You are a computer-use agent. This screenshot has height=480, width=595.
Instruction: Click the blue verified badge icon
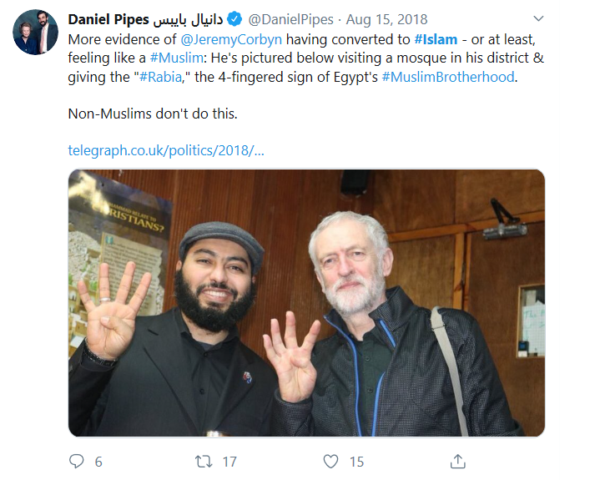(234, 19)
